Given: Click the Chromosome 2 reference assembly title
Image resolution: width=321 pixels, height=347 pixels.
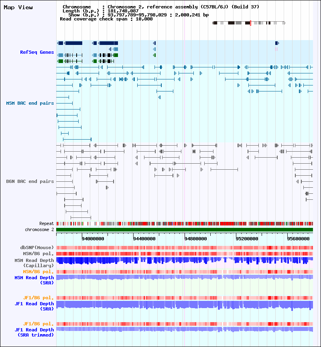Looking at the screenshot, I should pos(183,7).
